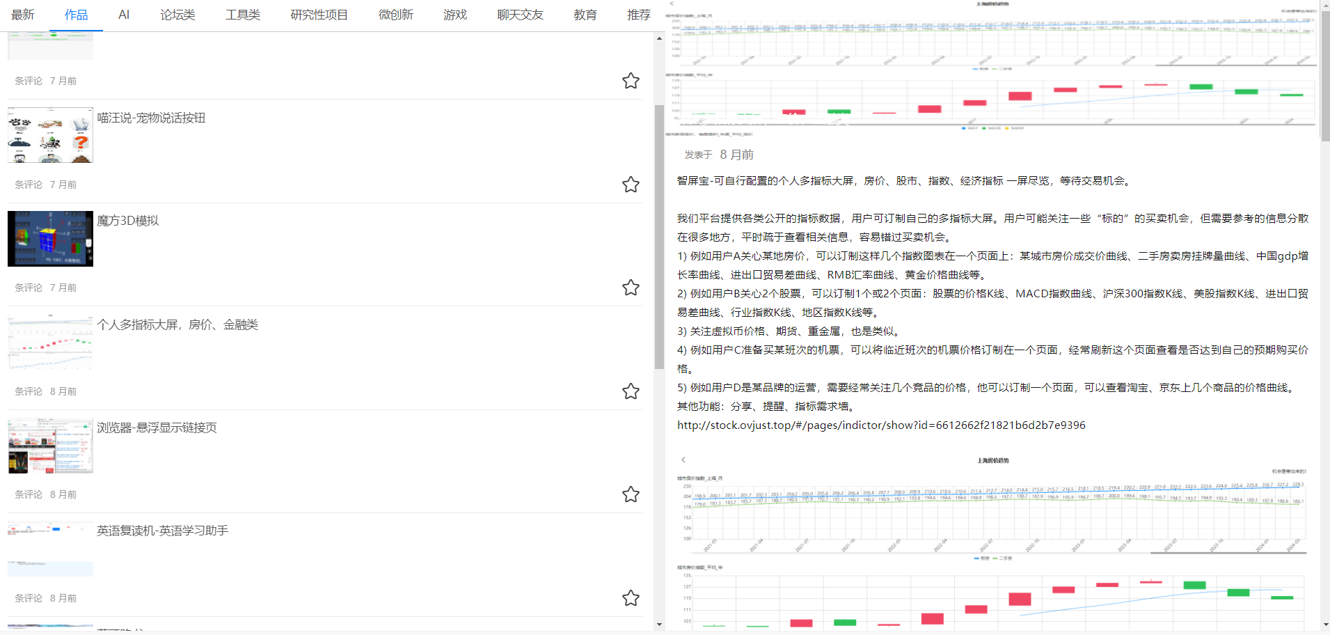
Task: Click the 英语复读机 thumbnail image
Action: (50, 549)
